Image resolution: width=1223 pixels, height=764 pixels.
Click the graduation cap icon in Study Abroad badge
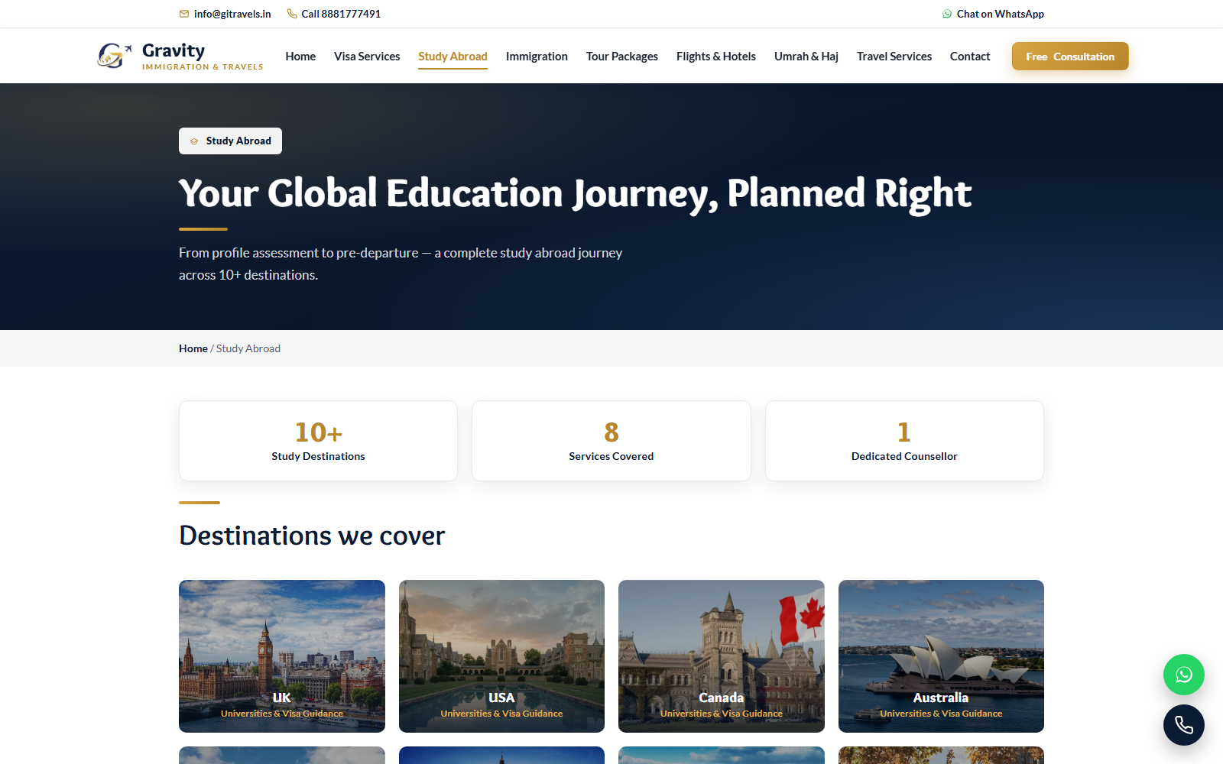(x=194, y=141)
